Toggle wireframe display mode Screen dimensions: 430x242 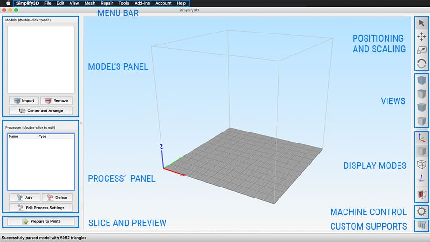(x=421, y=165)
